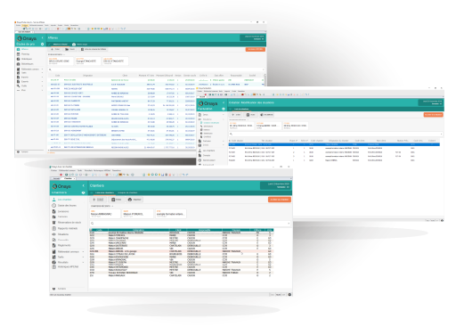
Task: Open the search field dropdown arrow in the Chantiers window
Action: coord(289,223)
